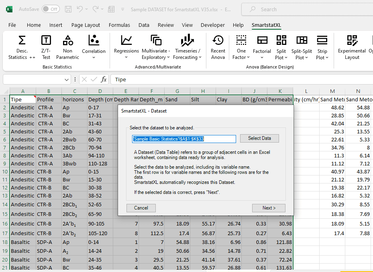Screen dimensions: 373x272
Task: Click the Save icon in title bar
Action: tap(68, 9)
